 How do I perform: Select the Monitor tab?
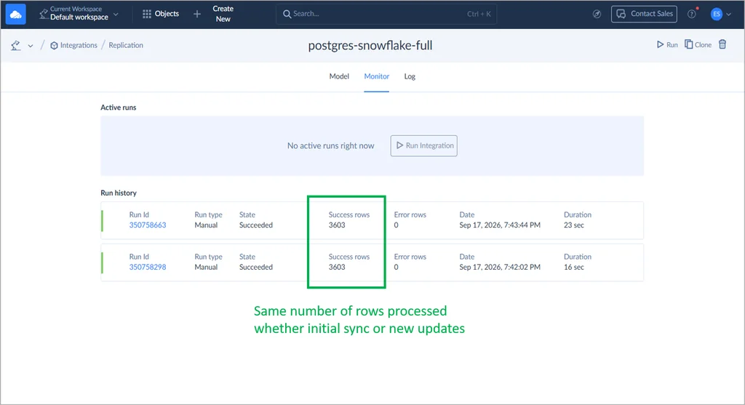tap(376, 76)
